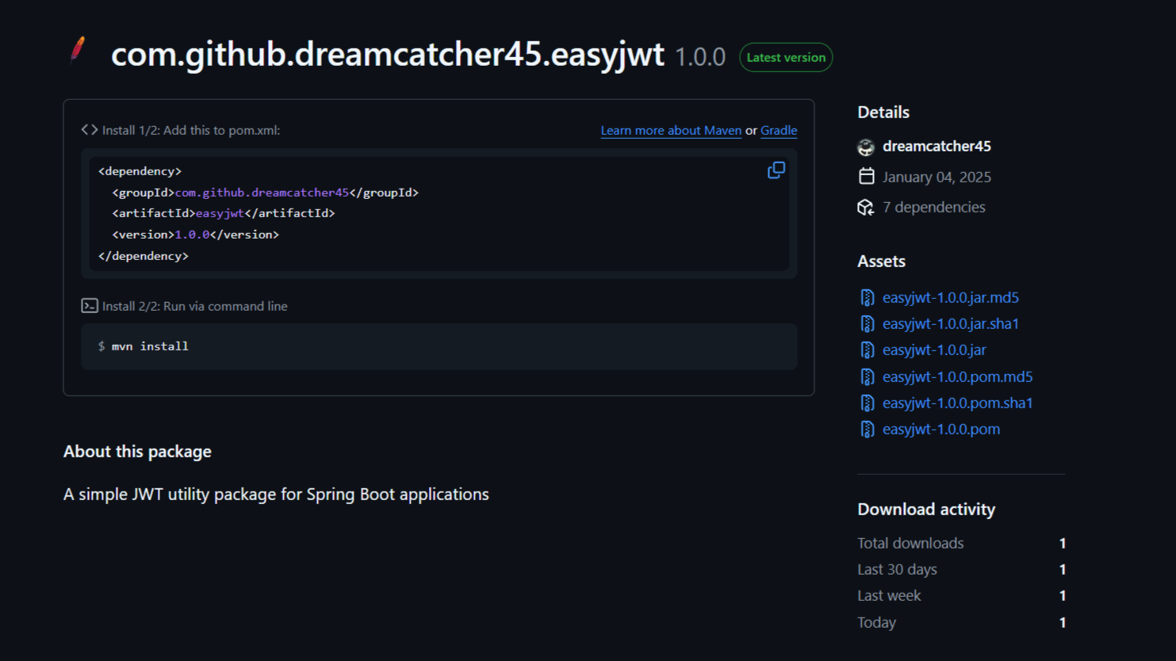Open Learn more about Maven link
Image resolution: width=1176 pixels, height=661 pixels.
(x=671, y=131)
